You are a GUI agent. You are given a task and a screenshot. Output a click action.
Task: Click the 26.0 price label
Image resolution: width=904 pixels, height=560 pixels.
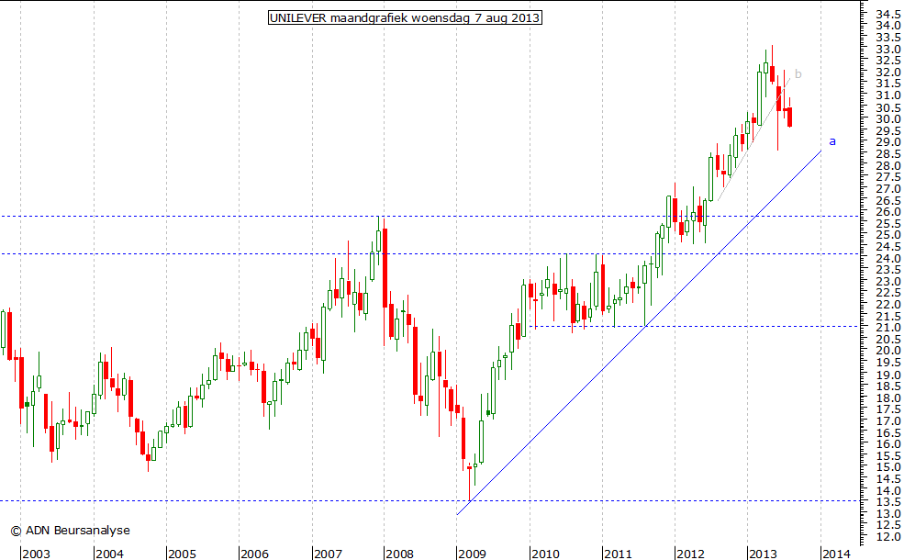point(887,212)
